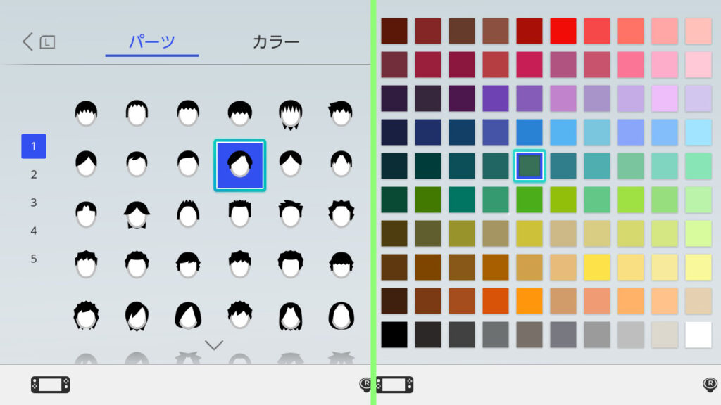Open hairstyle page 4

(34, 231)
